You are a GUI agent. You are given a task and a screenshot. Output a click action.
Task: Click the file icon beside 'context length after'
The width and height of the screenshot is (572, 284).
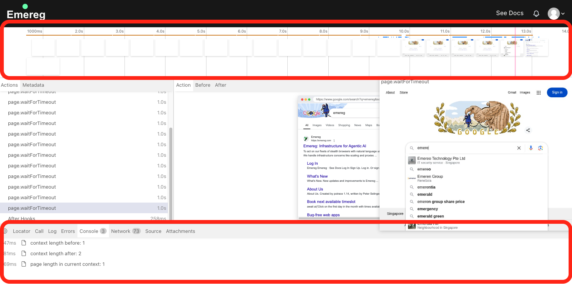(x=24, y=253)
